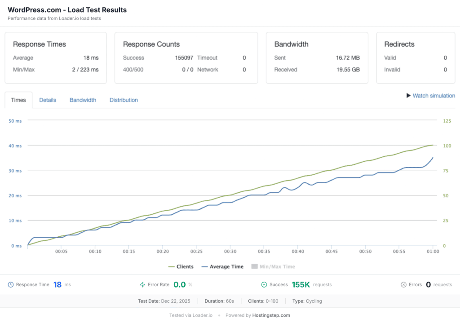
Task: Switch to the Details tab
Action: pos(48,100)
